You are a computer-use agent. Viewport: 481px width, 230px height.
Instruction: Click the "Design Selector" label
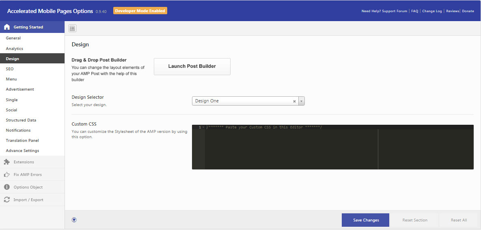point(88,98)
